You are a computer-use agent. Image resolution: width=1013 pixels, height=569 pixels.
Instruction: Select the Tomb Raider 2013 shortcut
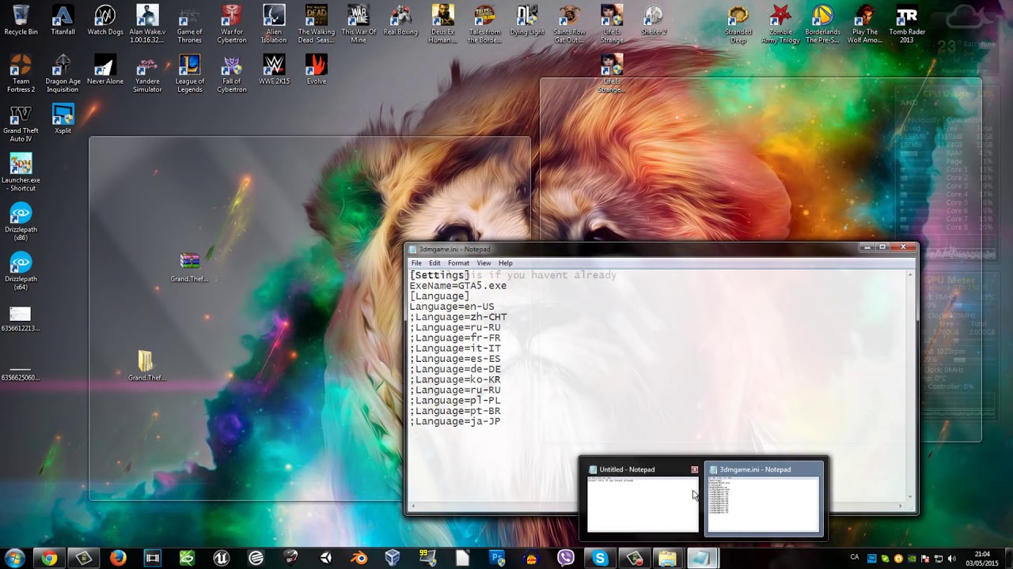[907, 24]
